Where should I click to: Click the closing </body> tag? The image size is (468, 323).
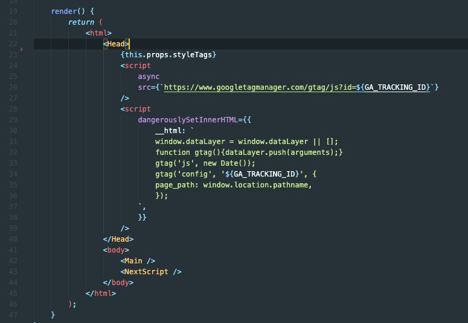[118, 283]
